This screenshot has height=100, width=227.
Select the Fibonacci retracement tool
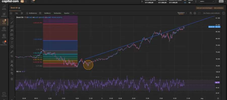(12, 26)
